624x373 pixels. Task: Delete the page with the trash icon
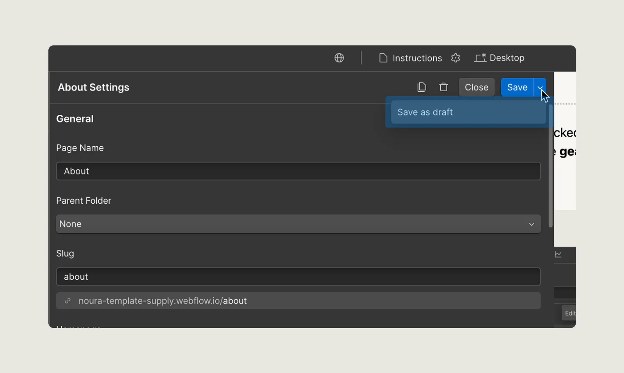tap(443, 87)
